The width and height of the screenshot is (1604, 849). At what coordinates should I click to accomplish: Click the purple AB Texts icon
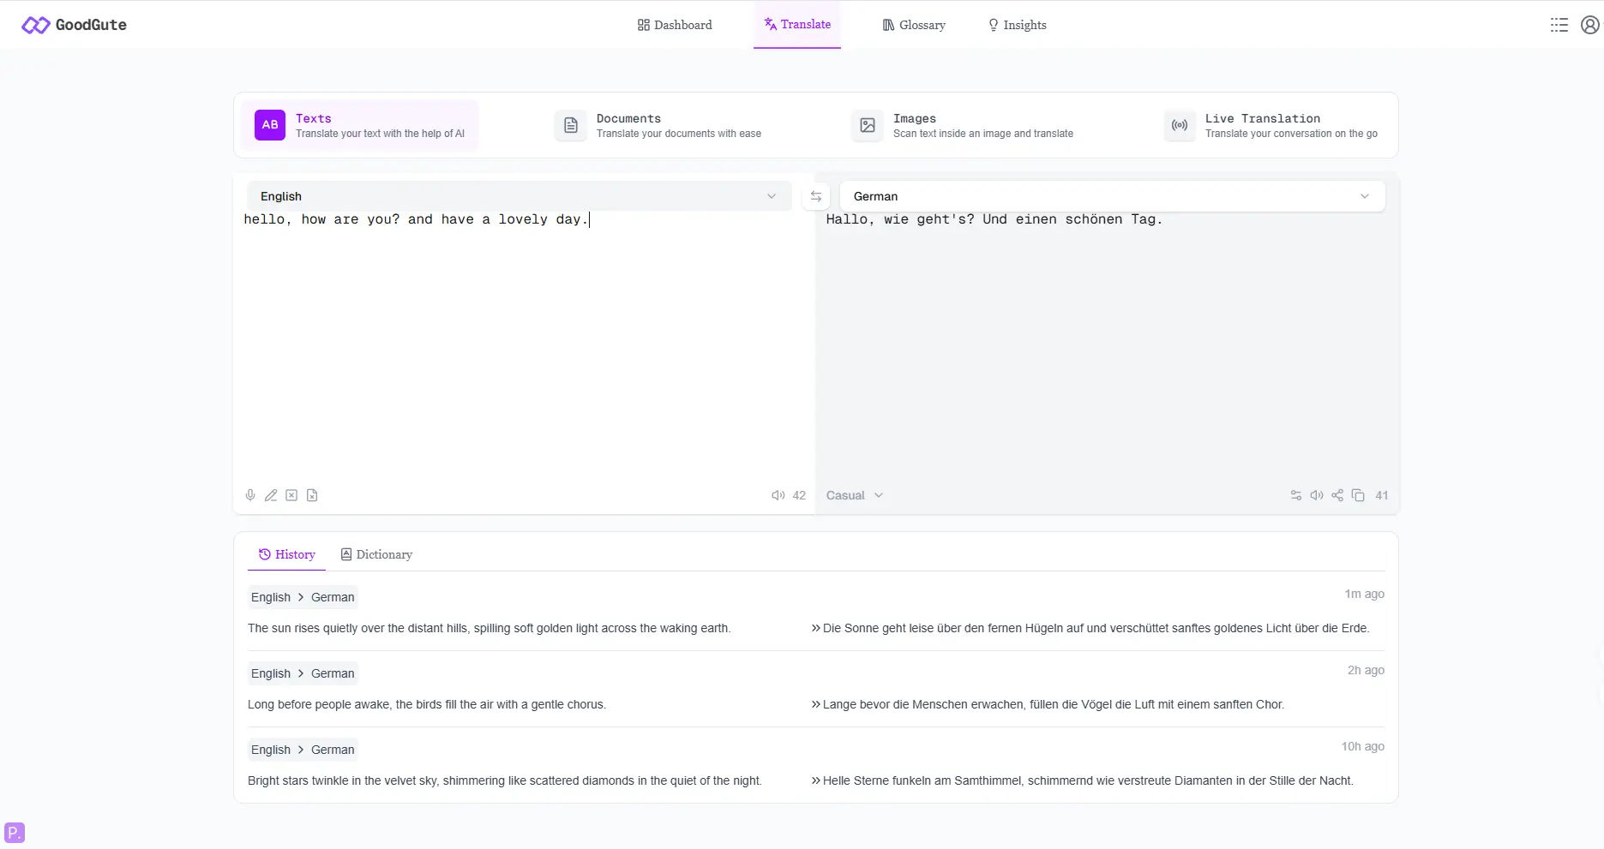point(270,125)
